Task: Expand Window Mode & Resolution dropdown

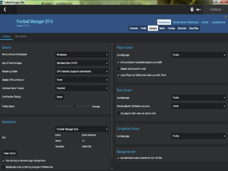Action: tap(82, 55)
